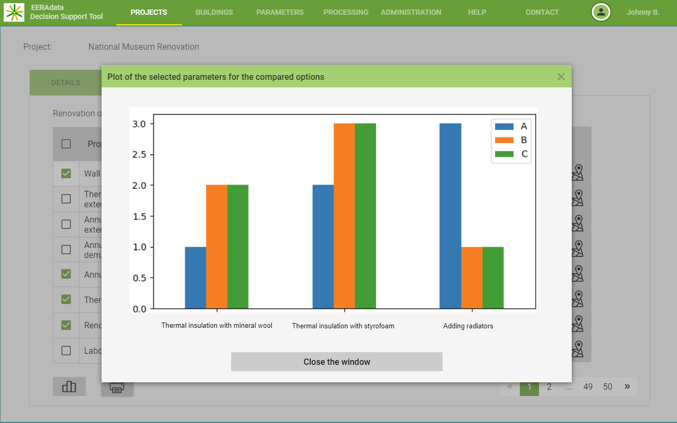The height and width of the screenshot is (423, 677).
Task: Click the EERAdata star logo
Action: point(14,12)
